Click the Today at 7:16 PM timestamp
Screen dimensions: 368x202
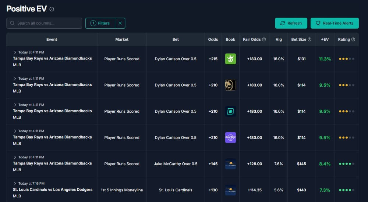tap(31, 184)
